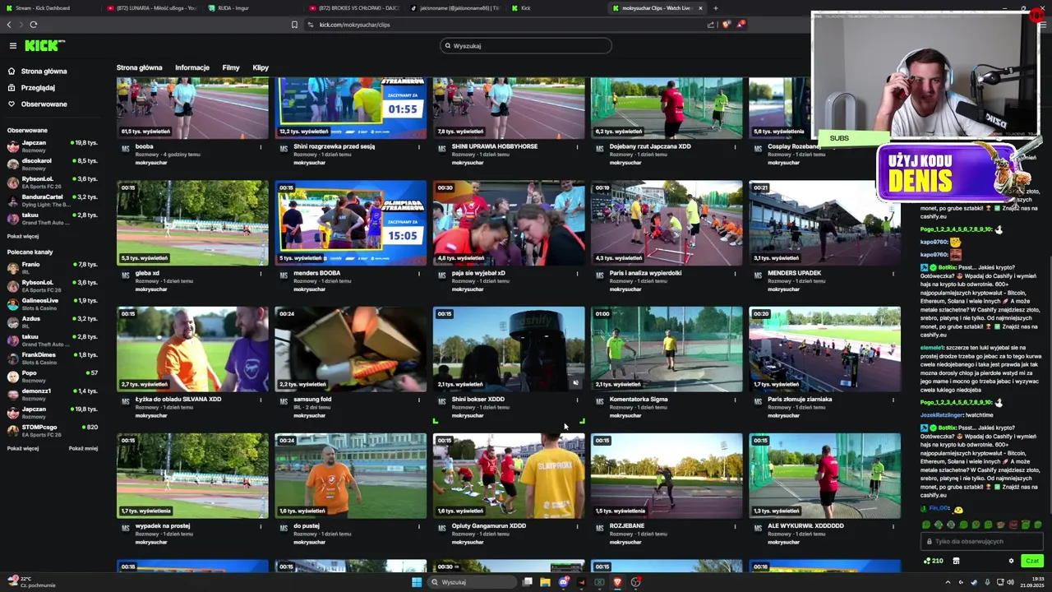Open Franio recommended channel

click(53, 268)
